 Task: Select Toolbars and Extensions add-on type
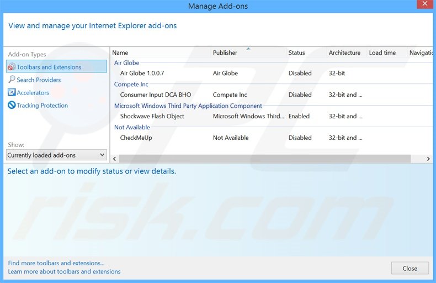(56, 67)
